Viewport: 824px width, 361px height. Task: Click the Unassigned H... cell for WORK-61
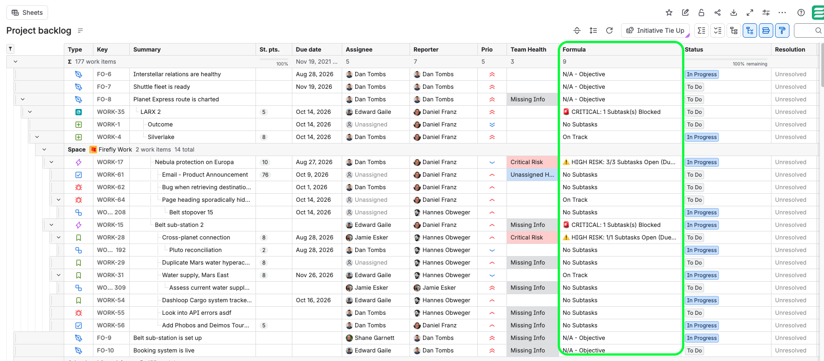tap(533, 174)
